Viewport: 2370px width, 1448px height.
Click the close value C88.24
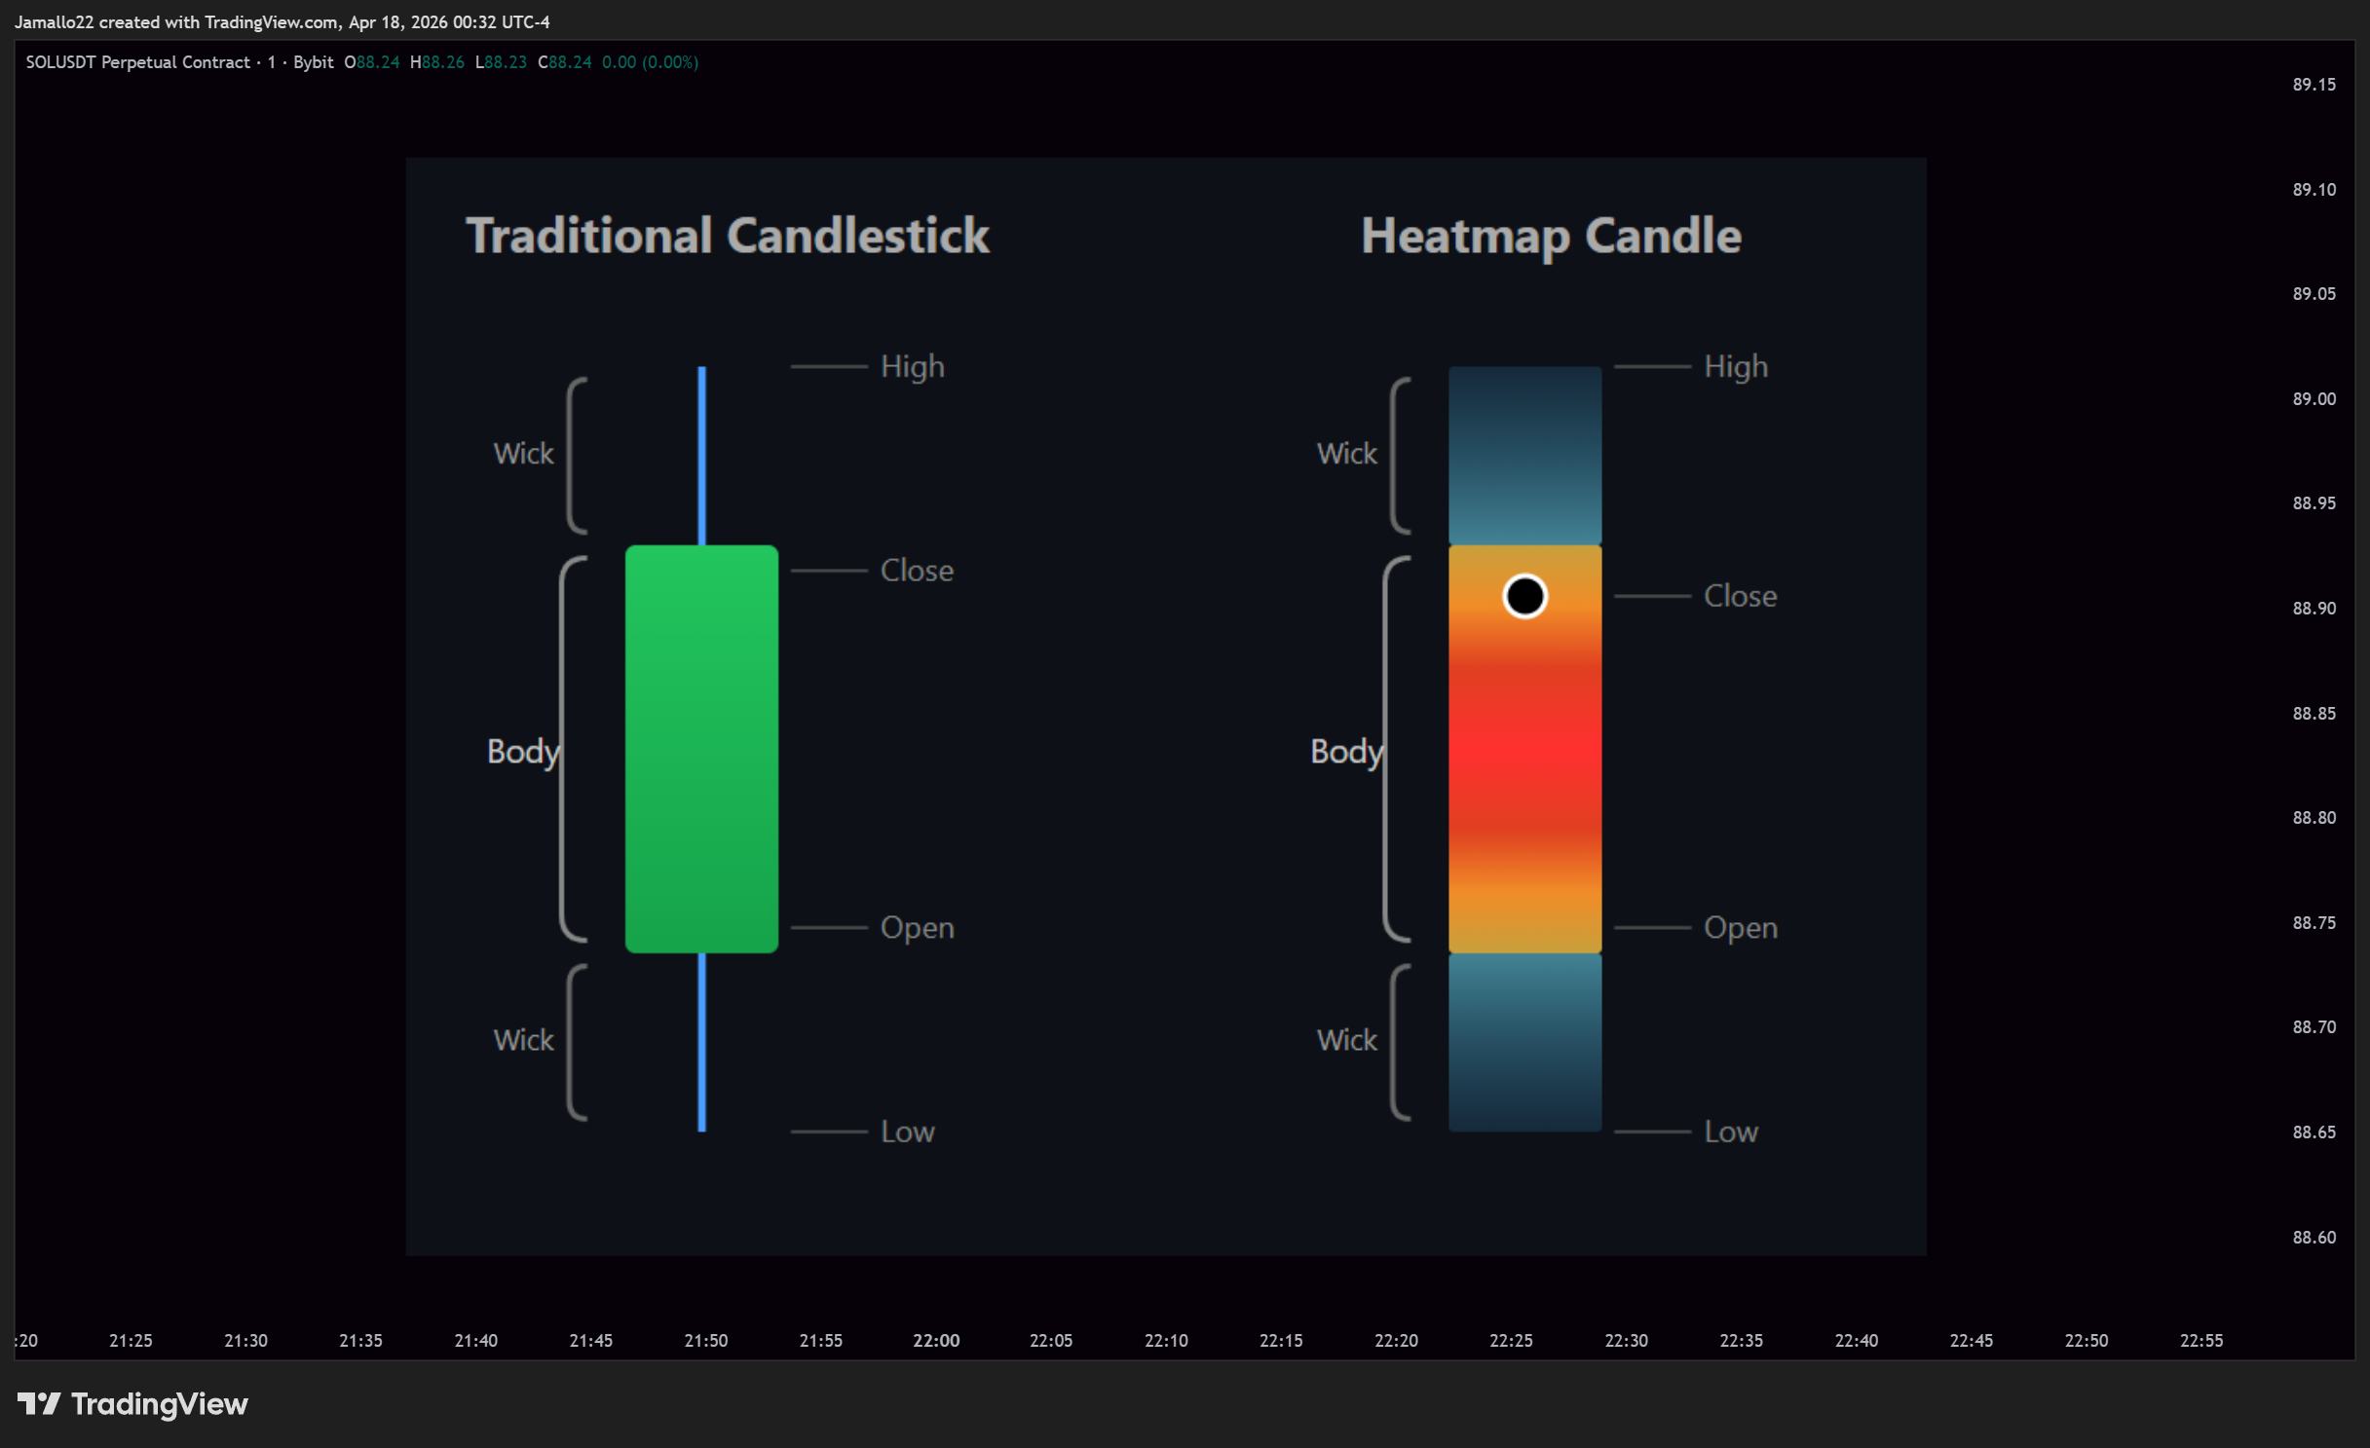(x=565, y=62)
